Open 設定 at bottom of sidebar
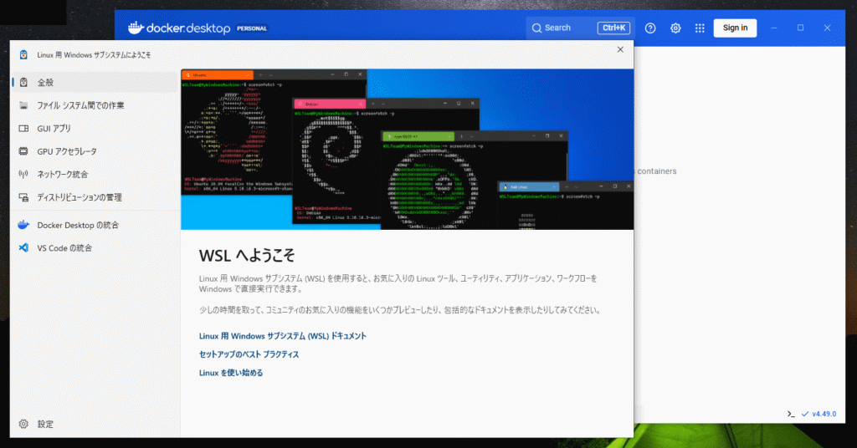Viewport: 857px width, 448px height. point(45,424)
